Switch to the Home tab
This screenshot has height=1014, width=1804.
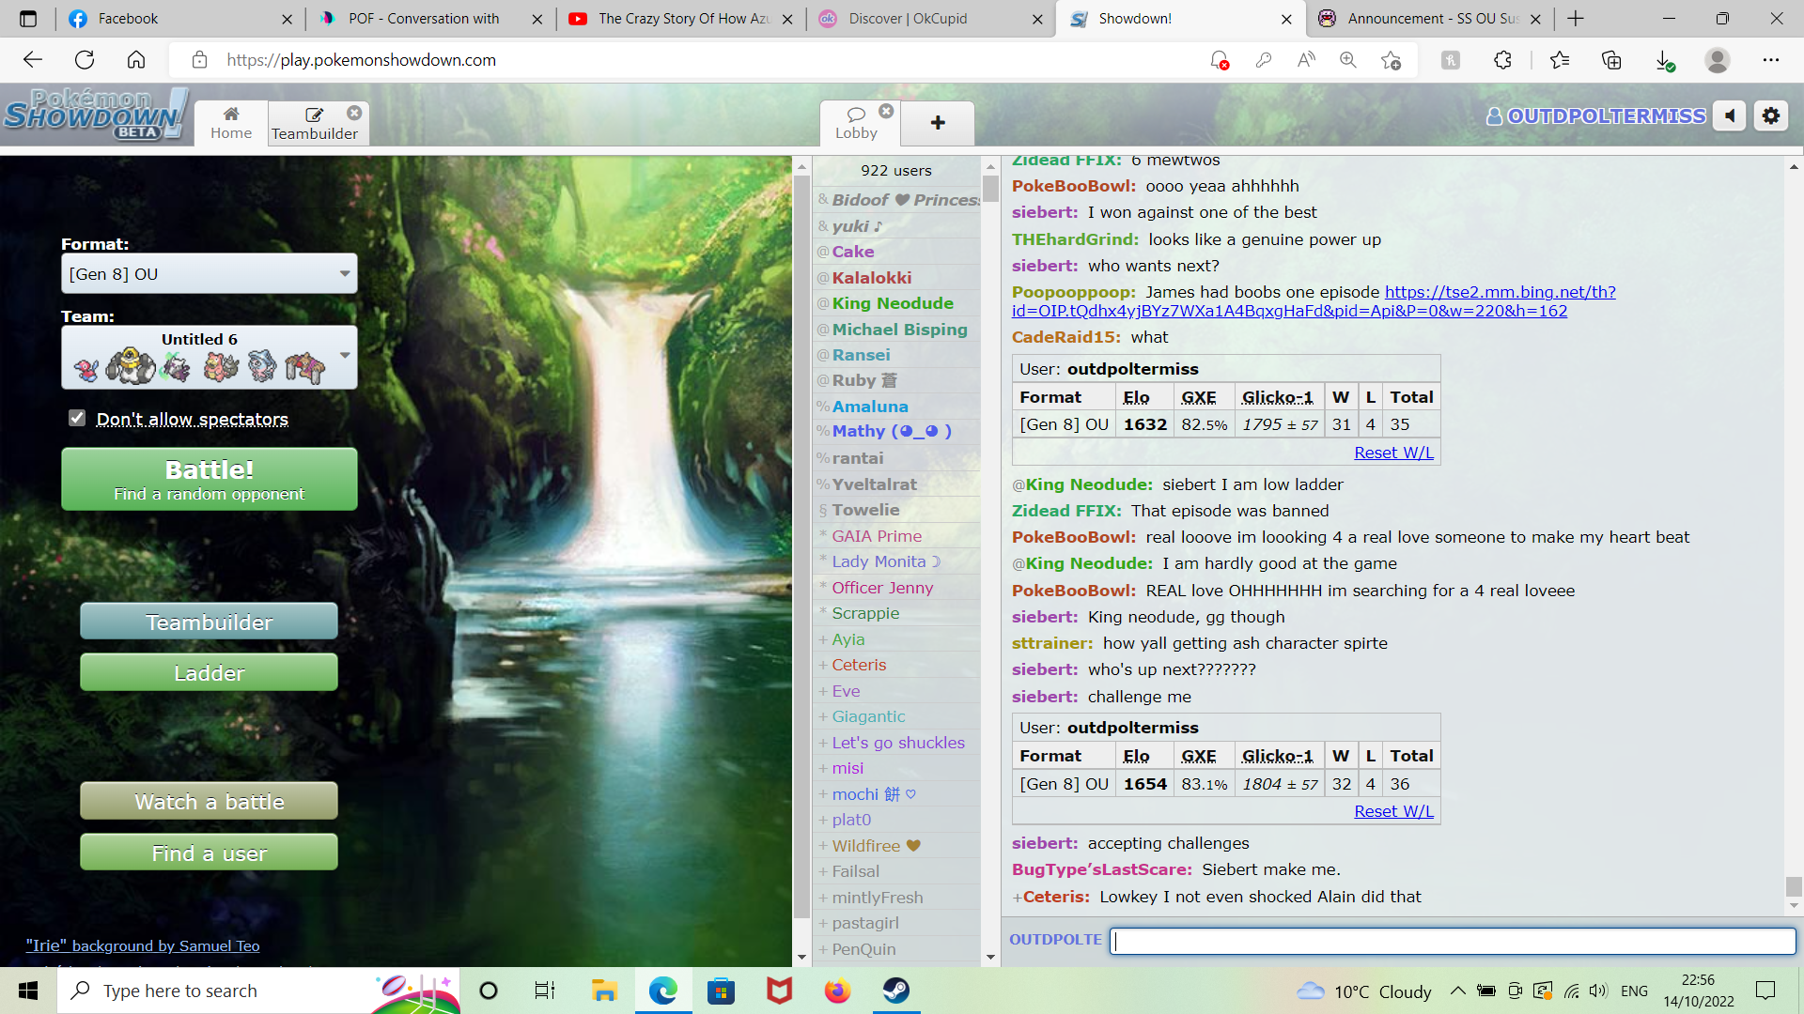231,123
